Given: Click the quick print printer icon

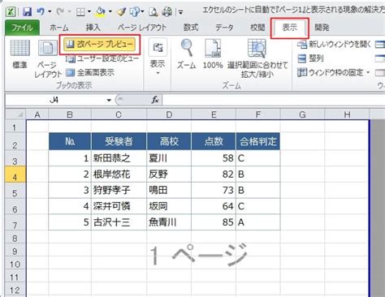Looking at the screenshot, I should pyautogui.click(x=167, y=11).
